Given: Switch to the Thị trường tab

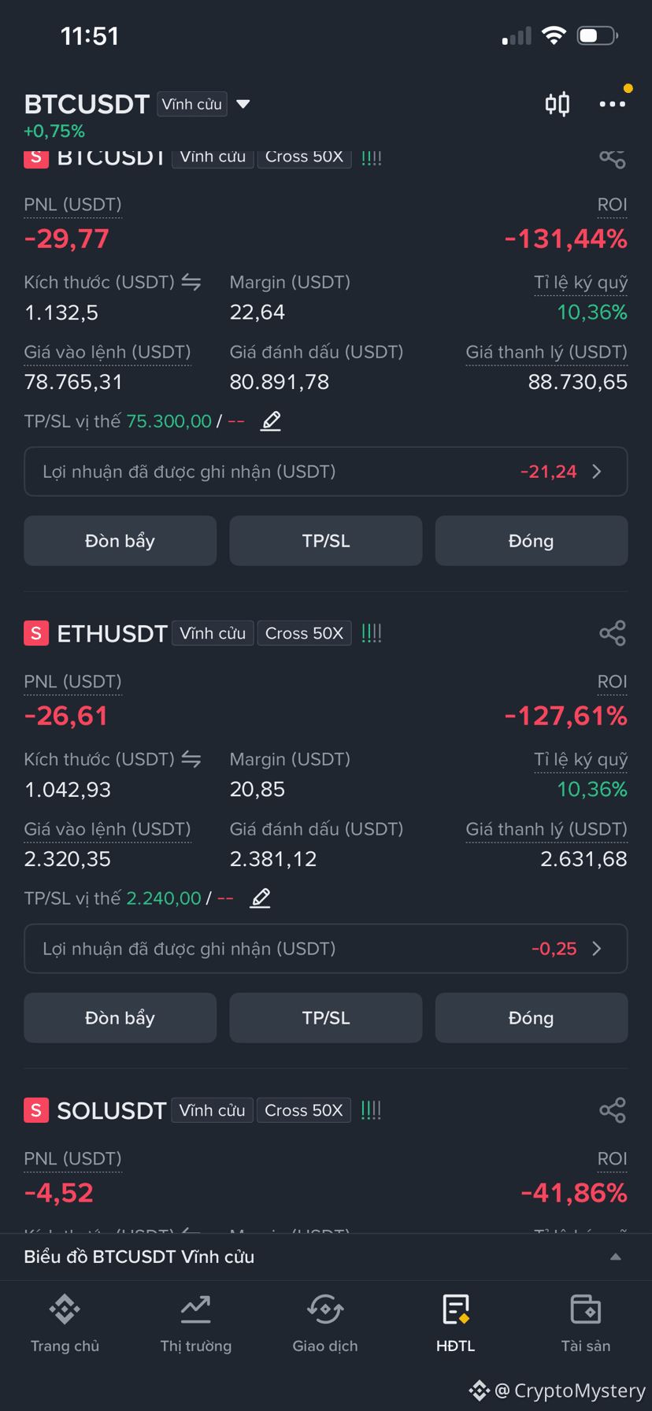Looking at the screenshot, I should [x=196, y=1323].
